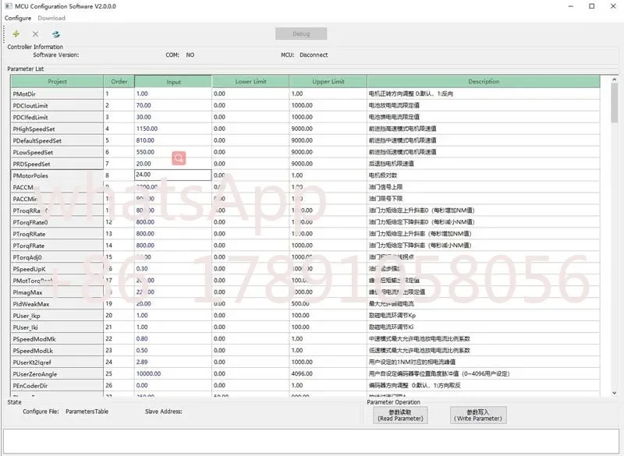Screen dimensions: 624x456
Task: Select the PidWeakMax row header
Action: click(57, 304)
